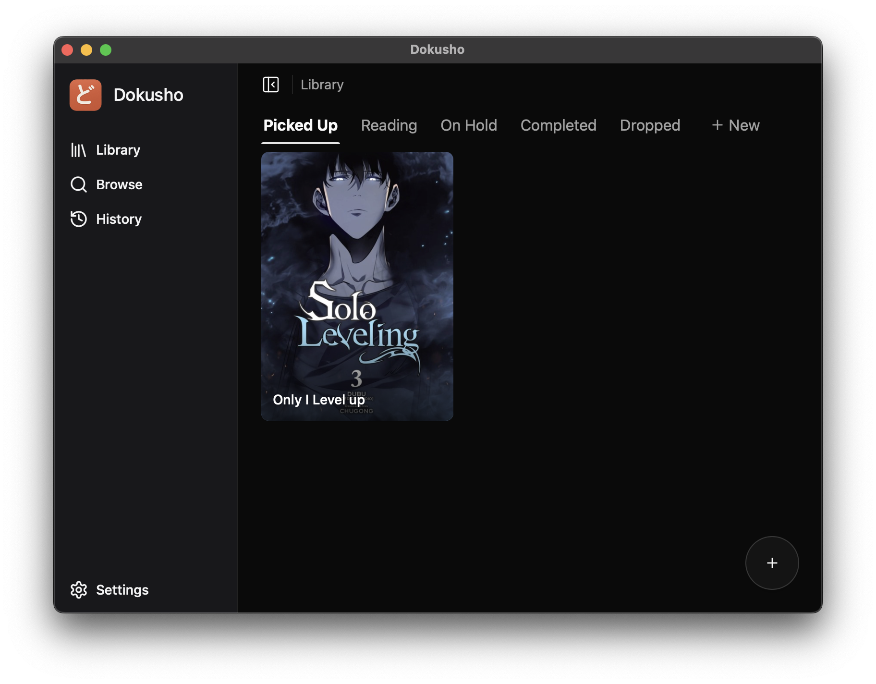This screenshot has height=684, width=876.
Task: Open the On Hold tab
Action: (469, 125)
